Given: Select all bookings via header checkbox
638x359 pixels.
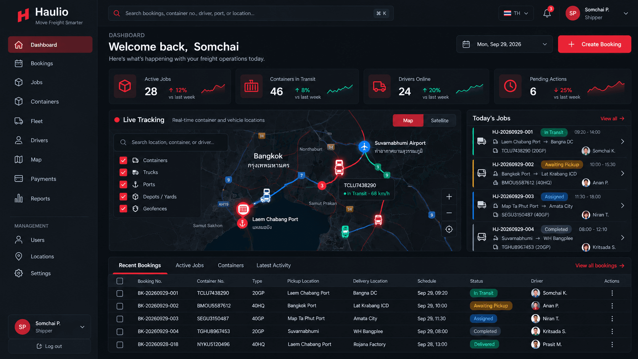Looking at the screenshot, I should 120,281.
